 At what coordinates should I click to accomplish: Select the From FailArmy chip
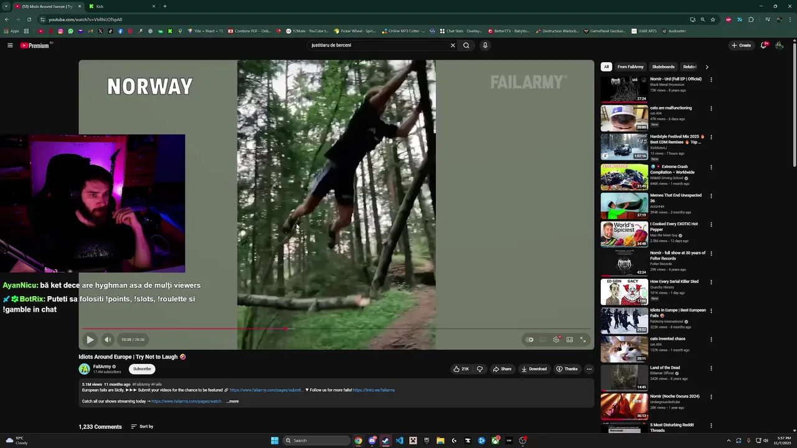point(630,67)
